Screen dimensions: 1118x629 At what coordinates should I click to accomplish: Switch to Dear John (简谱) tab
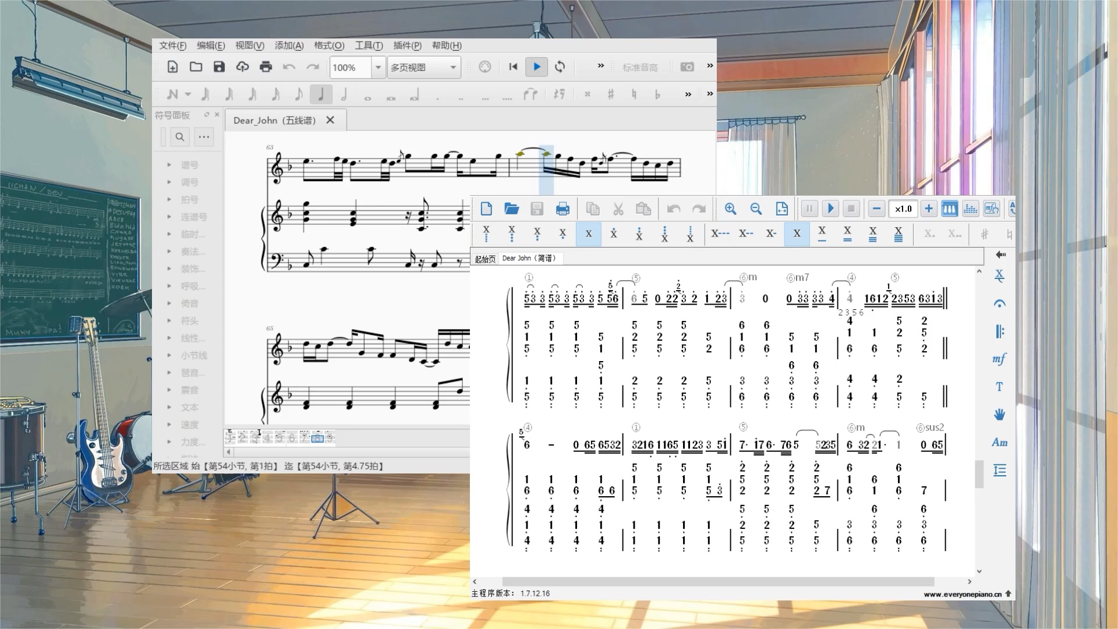(x=529, y=258)
